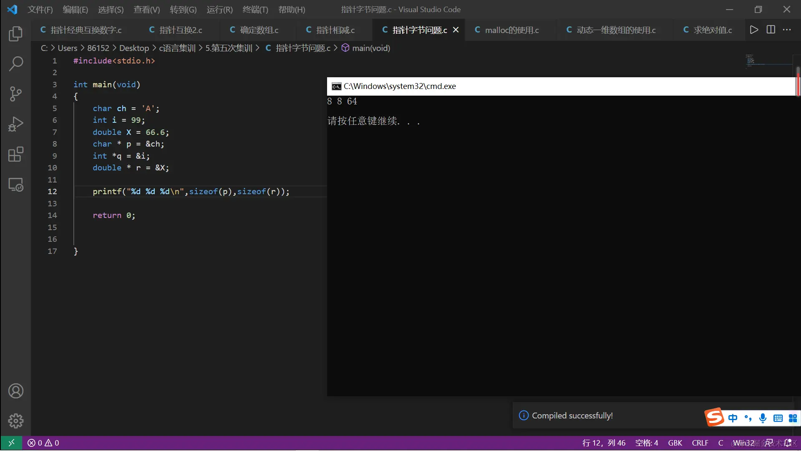Open the Remote Explorer icon
801x451 pixels.
[15, 185]
